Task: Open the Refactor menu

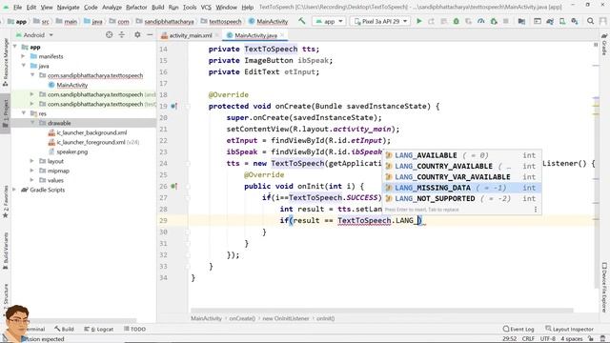Action: [136, 7]
